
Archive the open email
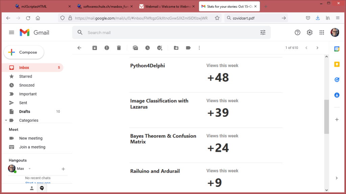(95, 48)
